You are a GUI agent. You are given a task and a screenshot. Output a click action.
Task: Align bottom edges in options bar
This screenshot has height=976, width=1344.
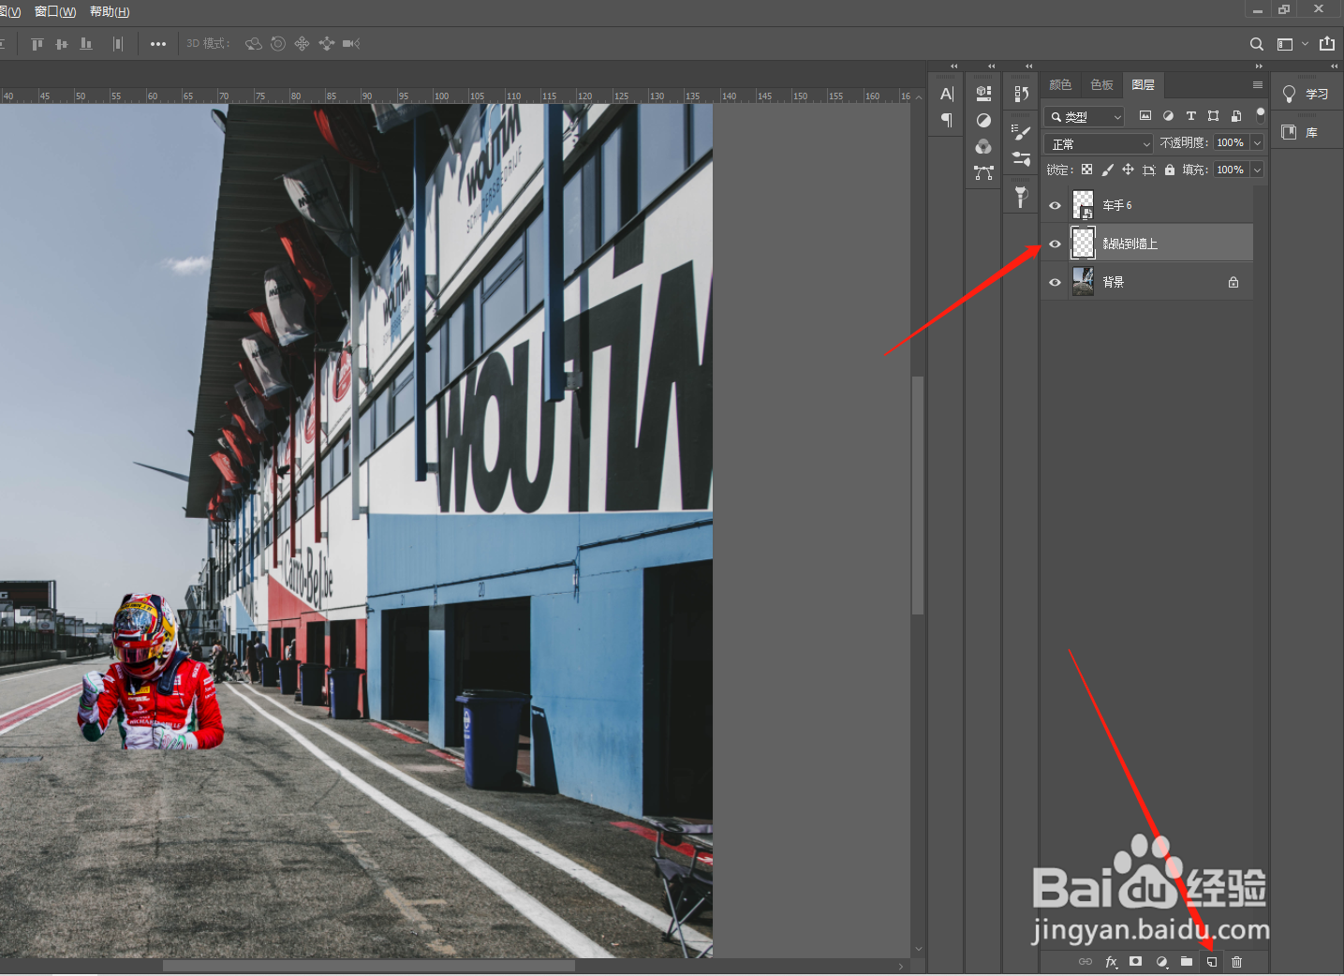pyautogui.click(x=86, y=44)
